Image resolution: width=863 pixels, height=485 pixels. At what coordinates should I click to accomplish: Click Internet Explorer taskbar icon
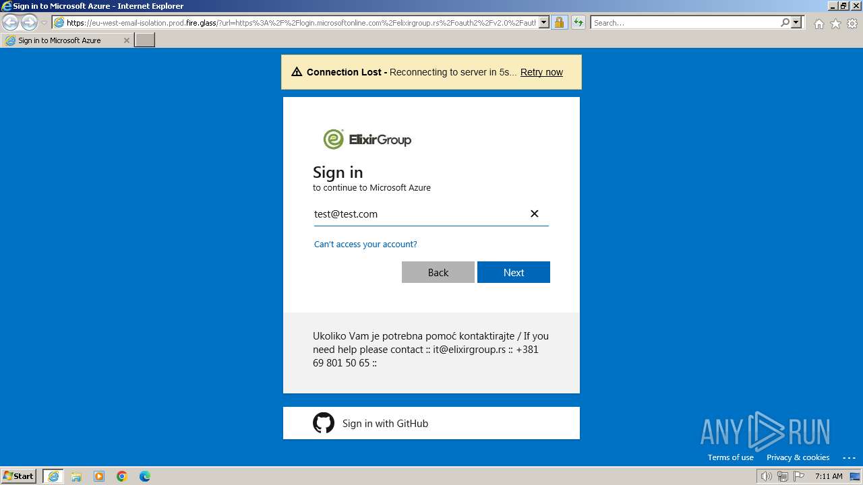(x=53, y=476)
